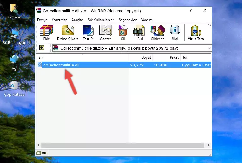Screen dimensions: 242x163
Task: Open the archive path dropdown
Action: click(209, 48)
